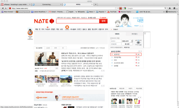Click the Google search magnifier icon
This screenshot has width=179, height=108.
165,8
